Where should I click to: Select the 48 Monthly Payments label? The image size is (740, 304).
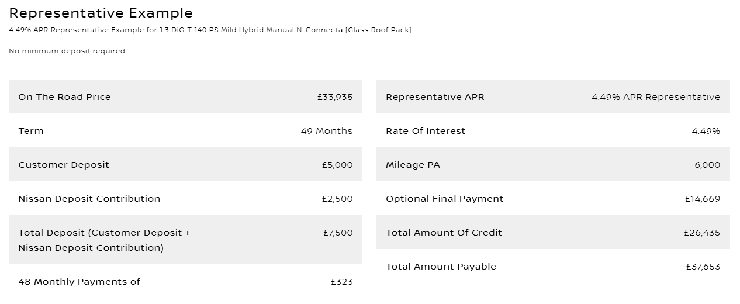(79, 282)
